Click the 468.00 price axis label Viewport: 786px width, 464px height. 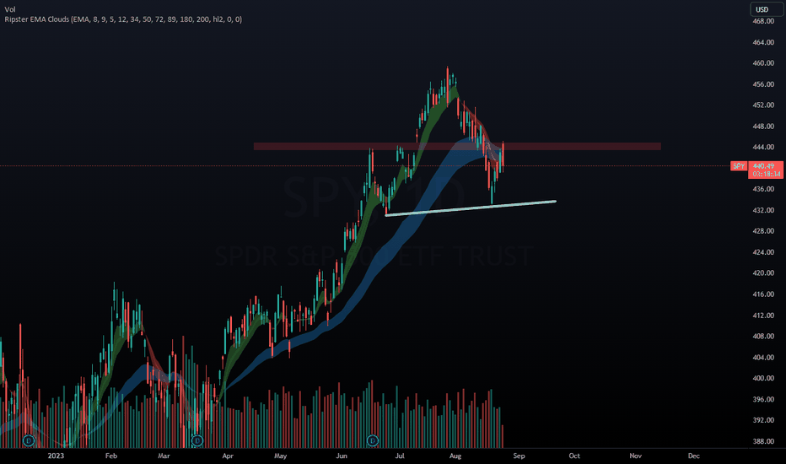coord(763,22)
